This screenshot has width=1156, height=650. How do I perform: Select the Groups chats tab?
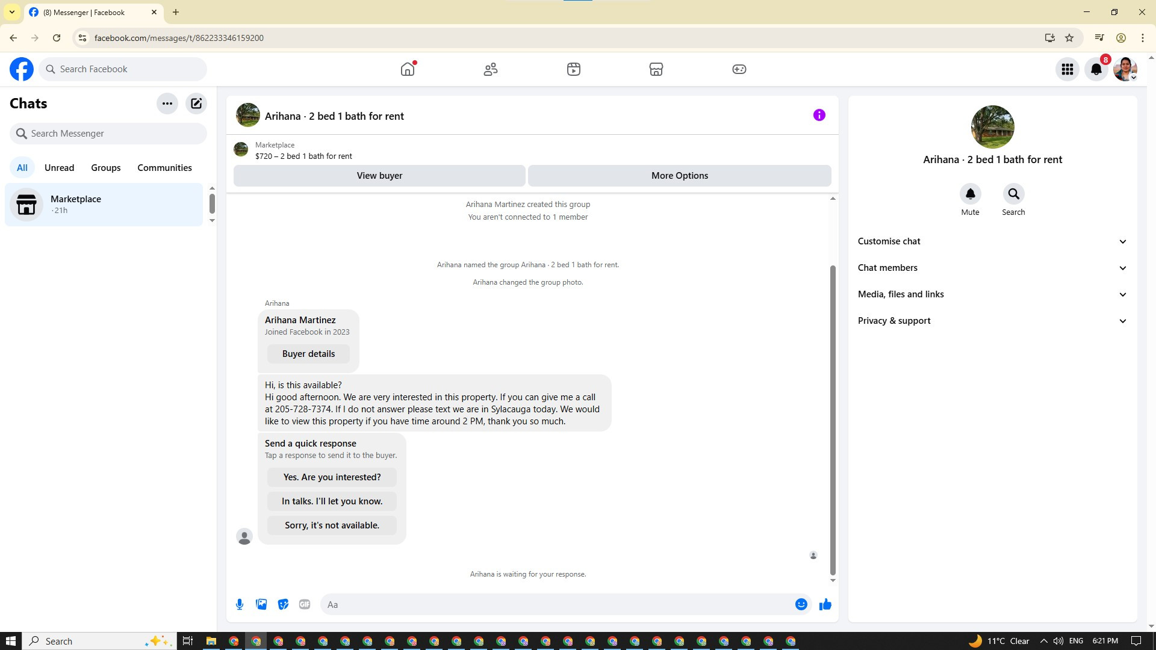106,168
